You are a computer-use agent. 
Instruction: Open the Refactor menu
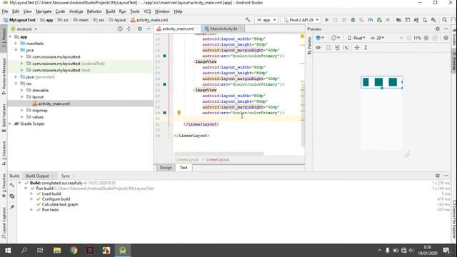94,11
